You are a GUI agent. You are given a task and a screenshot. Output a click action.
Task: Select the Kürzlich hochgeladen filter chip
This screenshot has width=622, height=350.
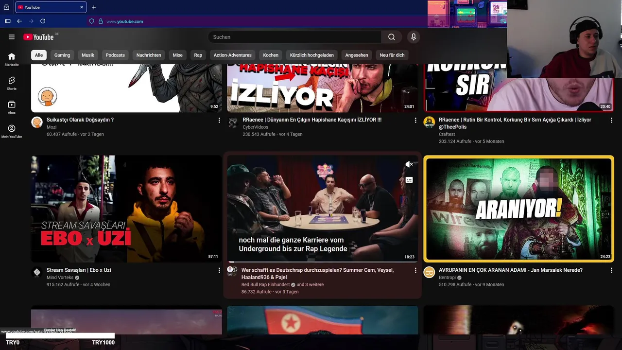[312, 55]
